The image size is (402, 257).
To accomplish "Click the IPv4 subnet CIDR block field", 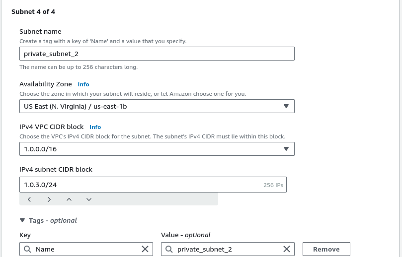I will click(153, 185).
